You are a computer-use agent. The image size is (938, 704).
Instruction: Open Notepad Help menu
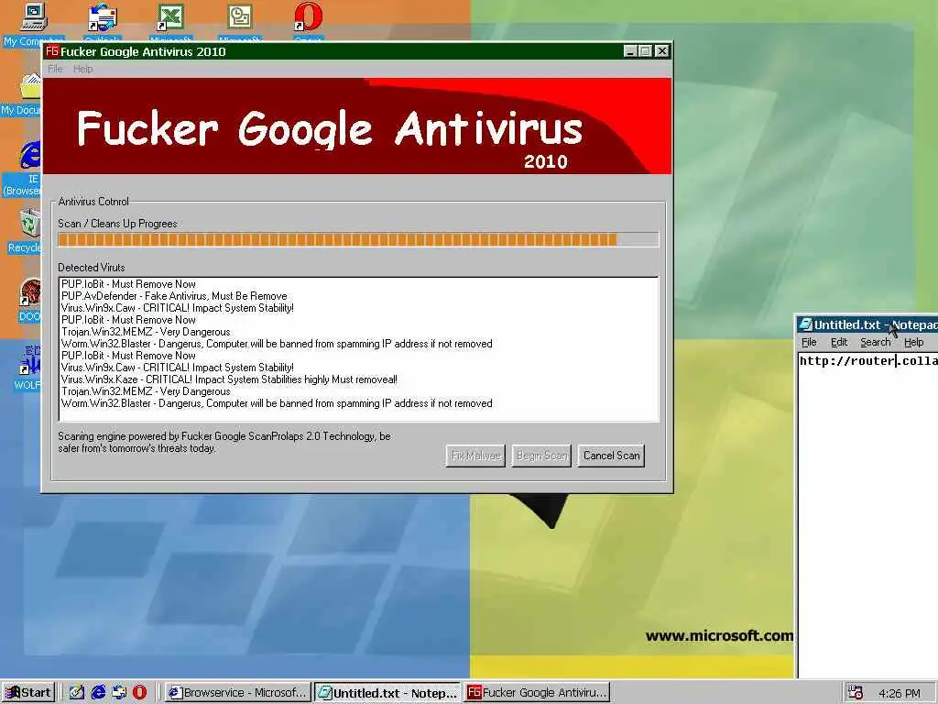point(913,343)
